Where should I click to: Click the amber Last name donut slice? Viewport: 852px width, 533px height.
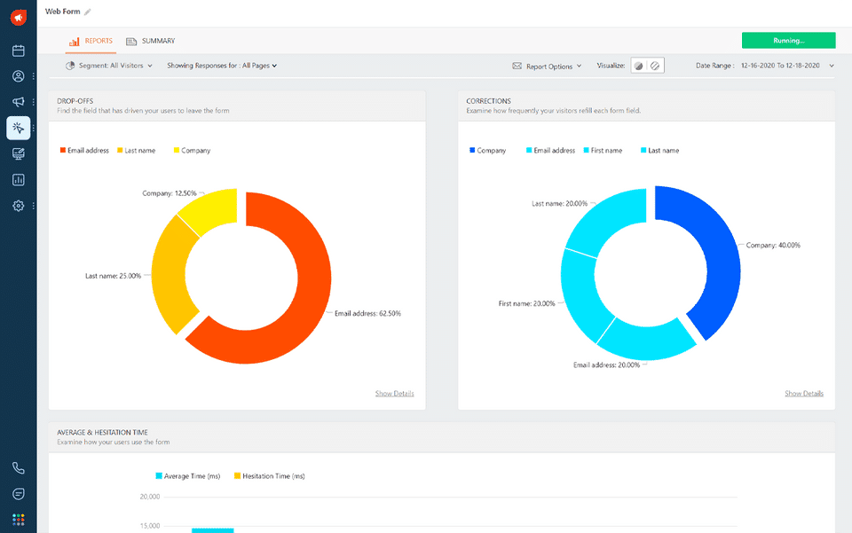(168, 274)
